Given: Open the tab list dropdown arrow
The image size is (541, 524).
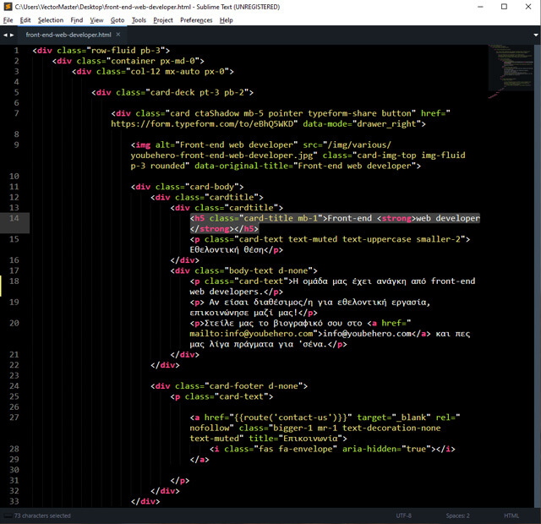Looking at the screenshot, I should (x=535, y=35).
